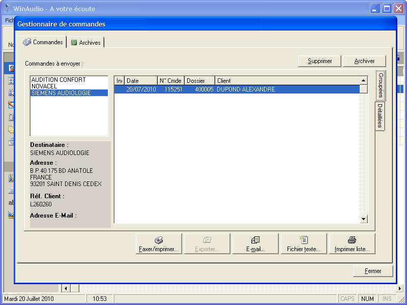This screenshot has width=407, height=305.
Task: Choose NOVACEL in the supplier list
Action: 44,86
